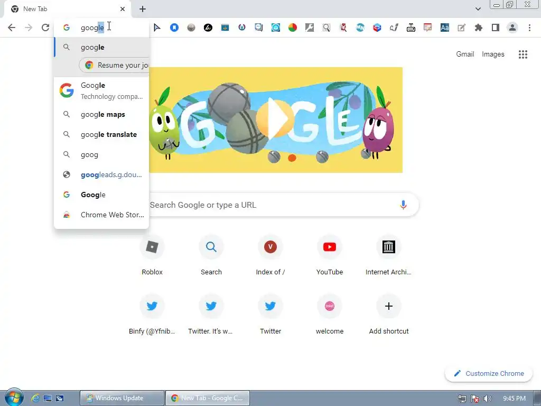Image resolution: width=541 pixels, height=406 pixels.
Task: Click the volume speaker tray icon
Action: (x=487, y=399)
